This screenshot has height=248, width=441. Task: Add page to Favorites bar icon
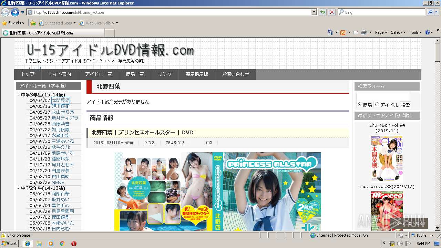pos(33,23)
